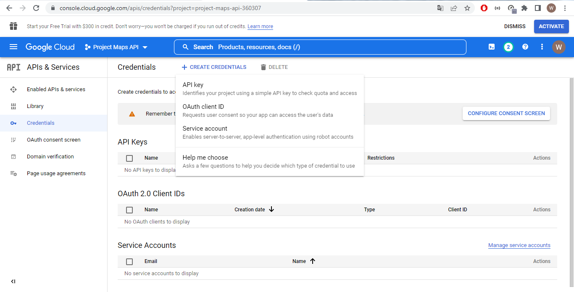Reload the page with browser refresh
574x292 pixels.
tap(36, 8)
